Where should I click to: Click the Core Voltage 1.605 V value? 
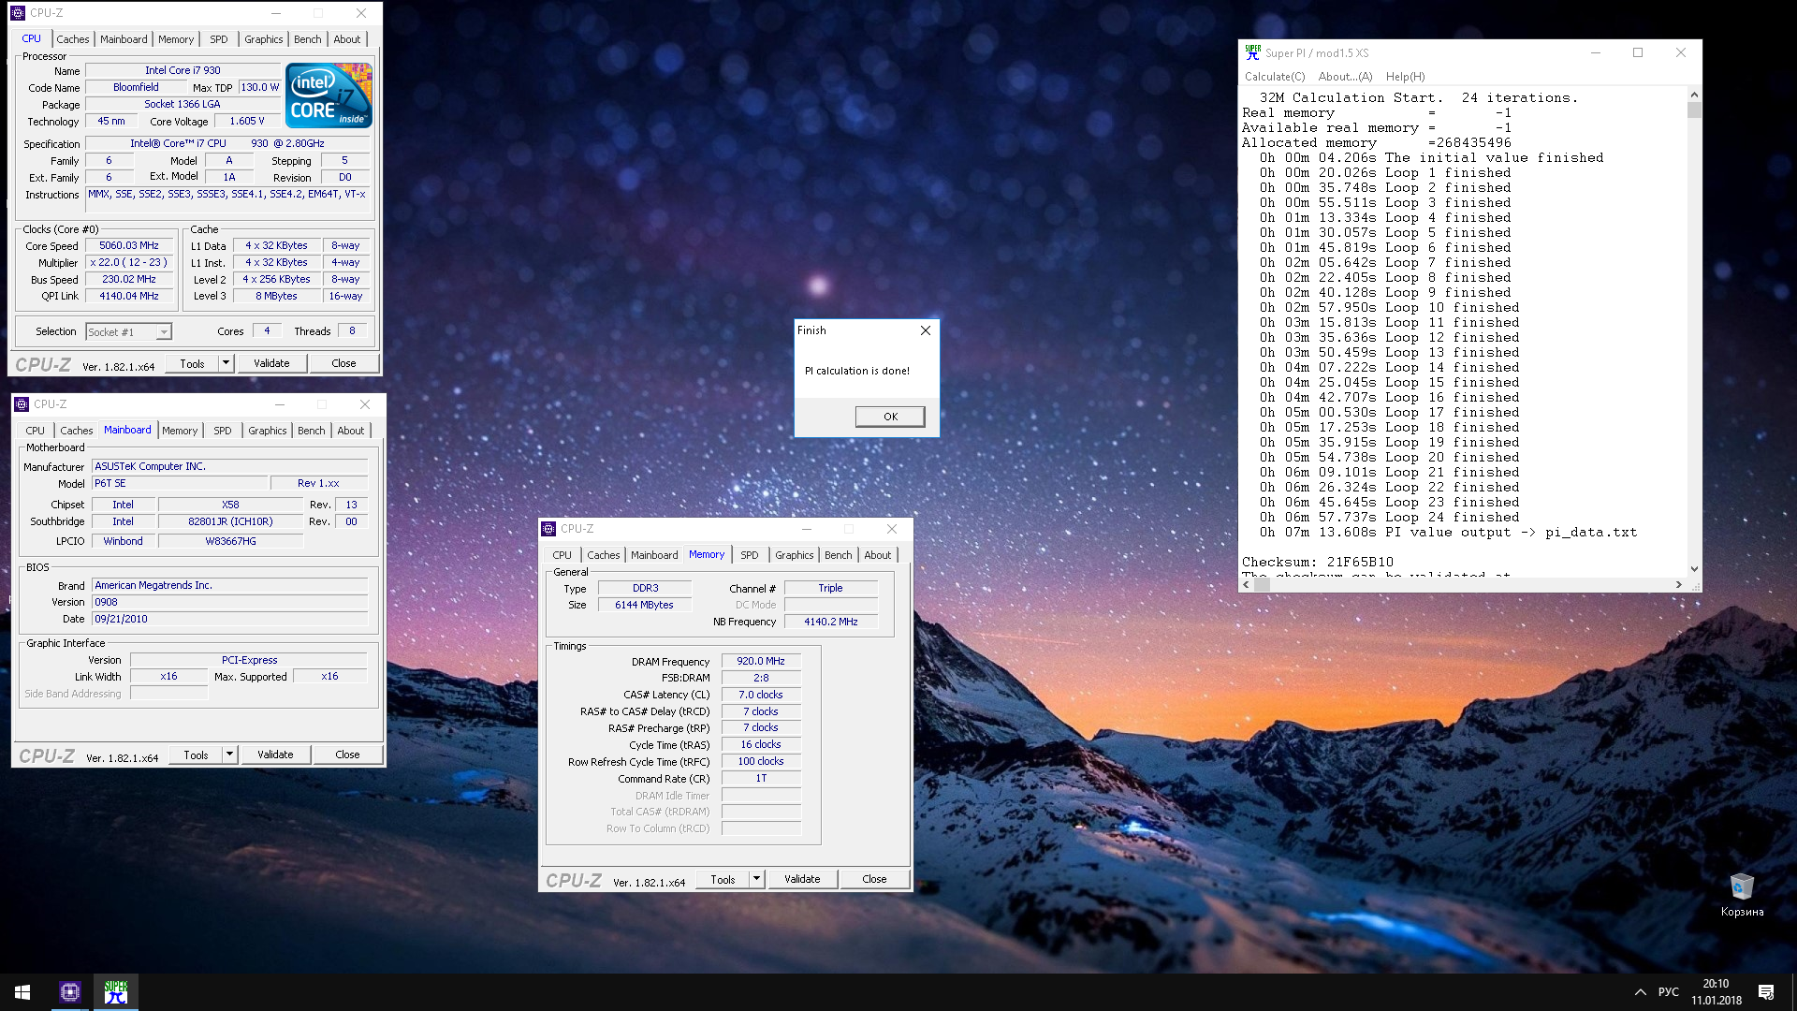[x=247, y=121]
